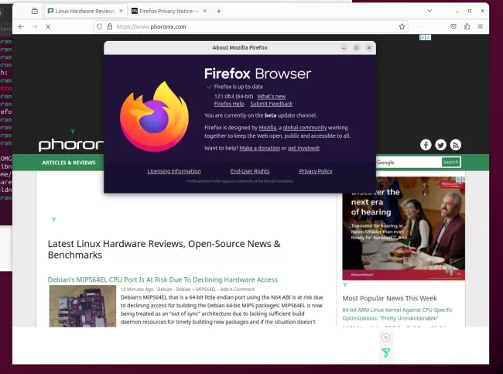This screenshot has width=503, height=374.
Task: Click the terminal window behind Firefox
Action: (x=5, y=129)
